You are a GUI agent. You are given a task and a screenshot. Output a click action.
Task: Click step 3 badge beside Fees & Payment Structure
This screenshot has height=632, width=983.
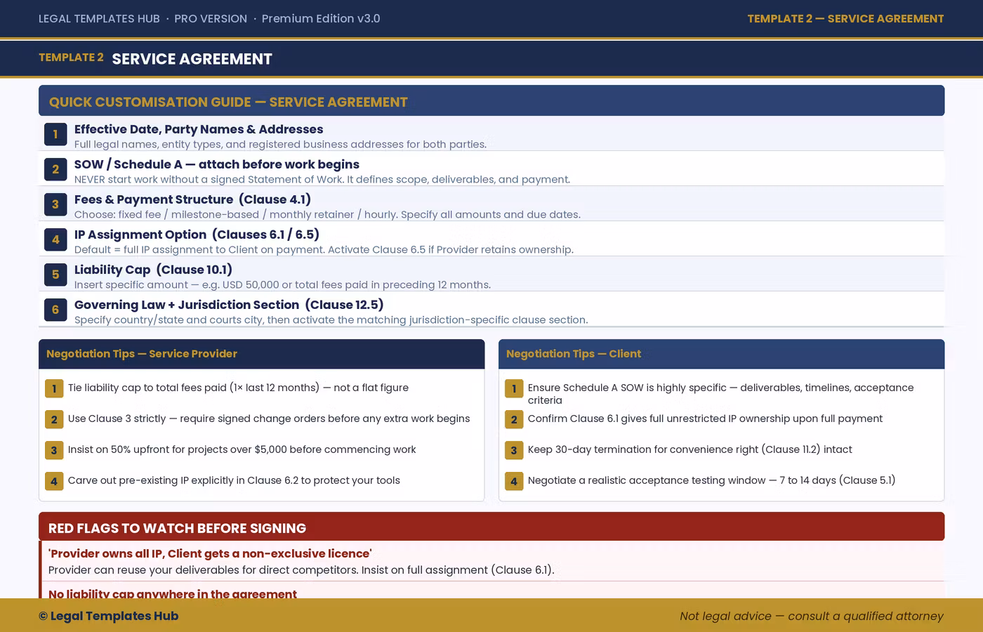click(55, 204)
